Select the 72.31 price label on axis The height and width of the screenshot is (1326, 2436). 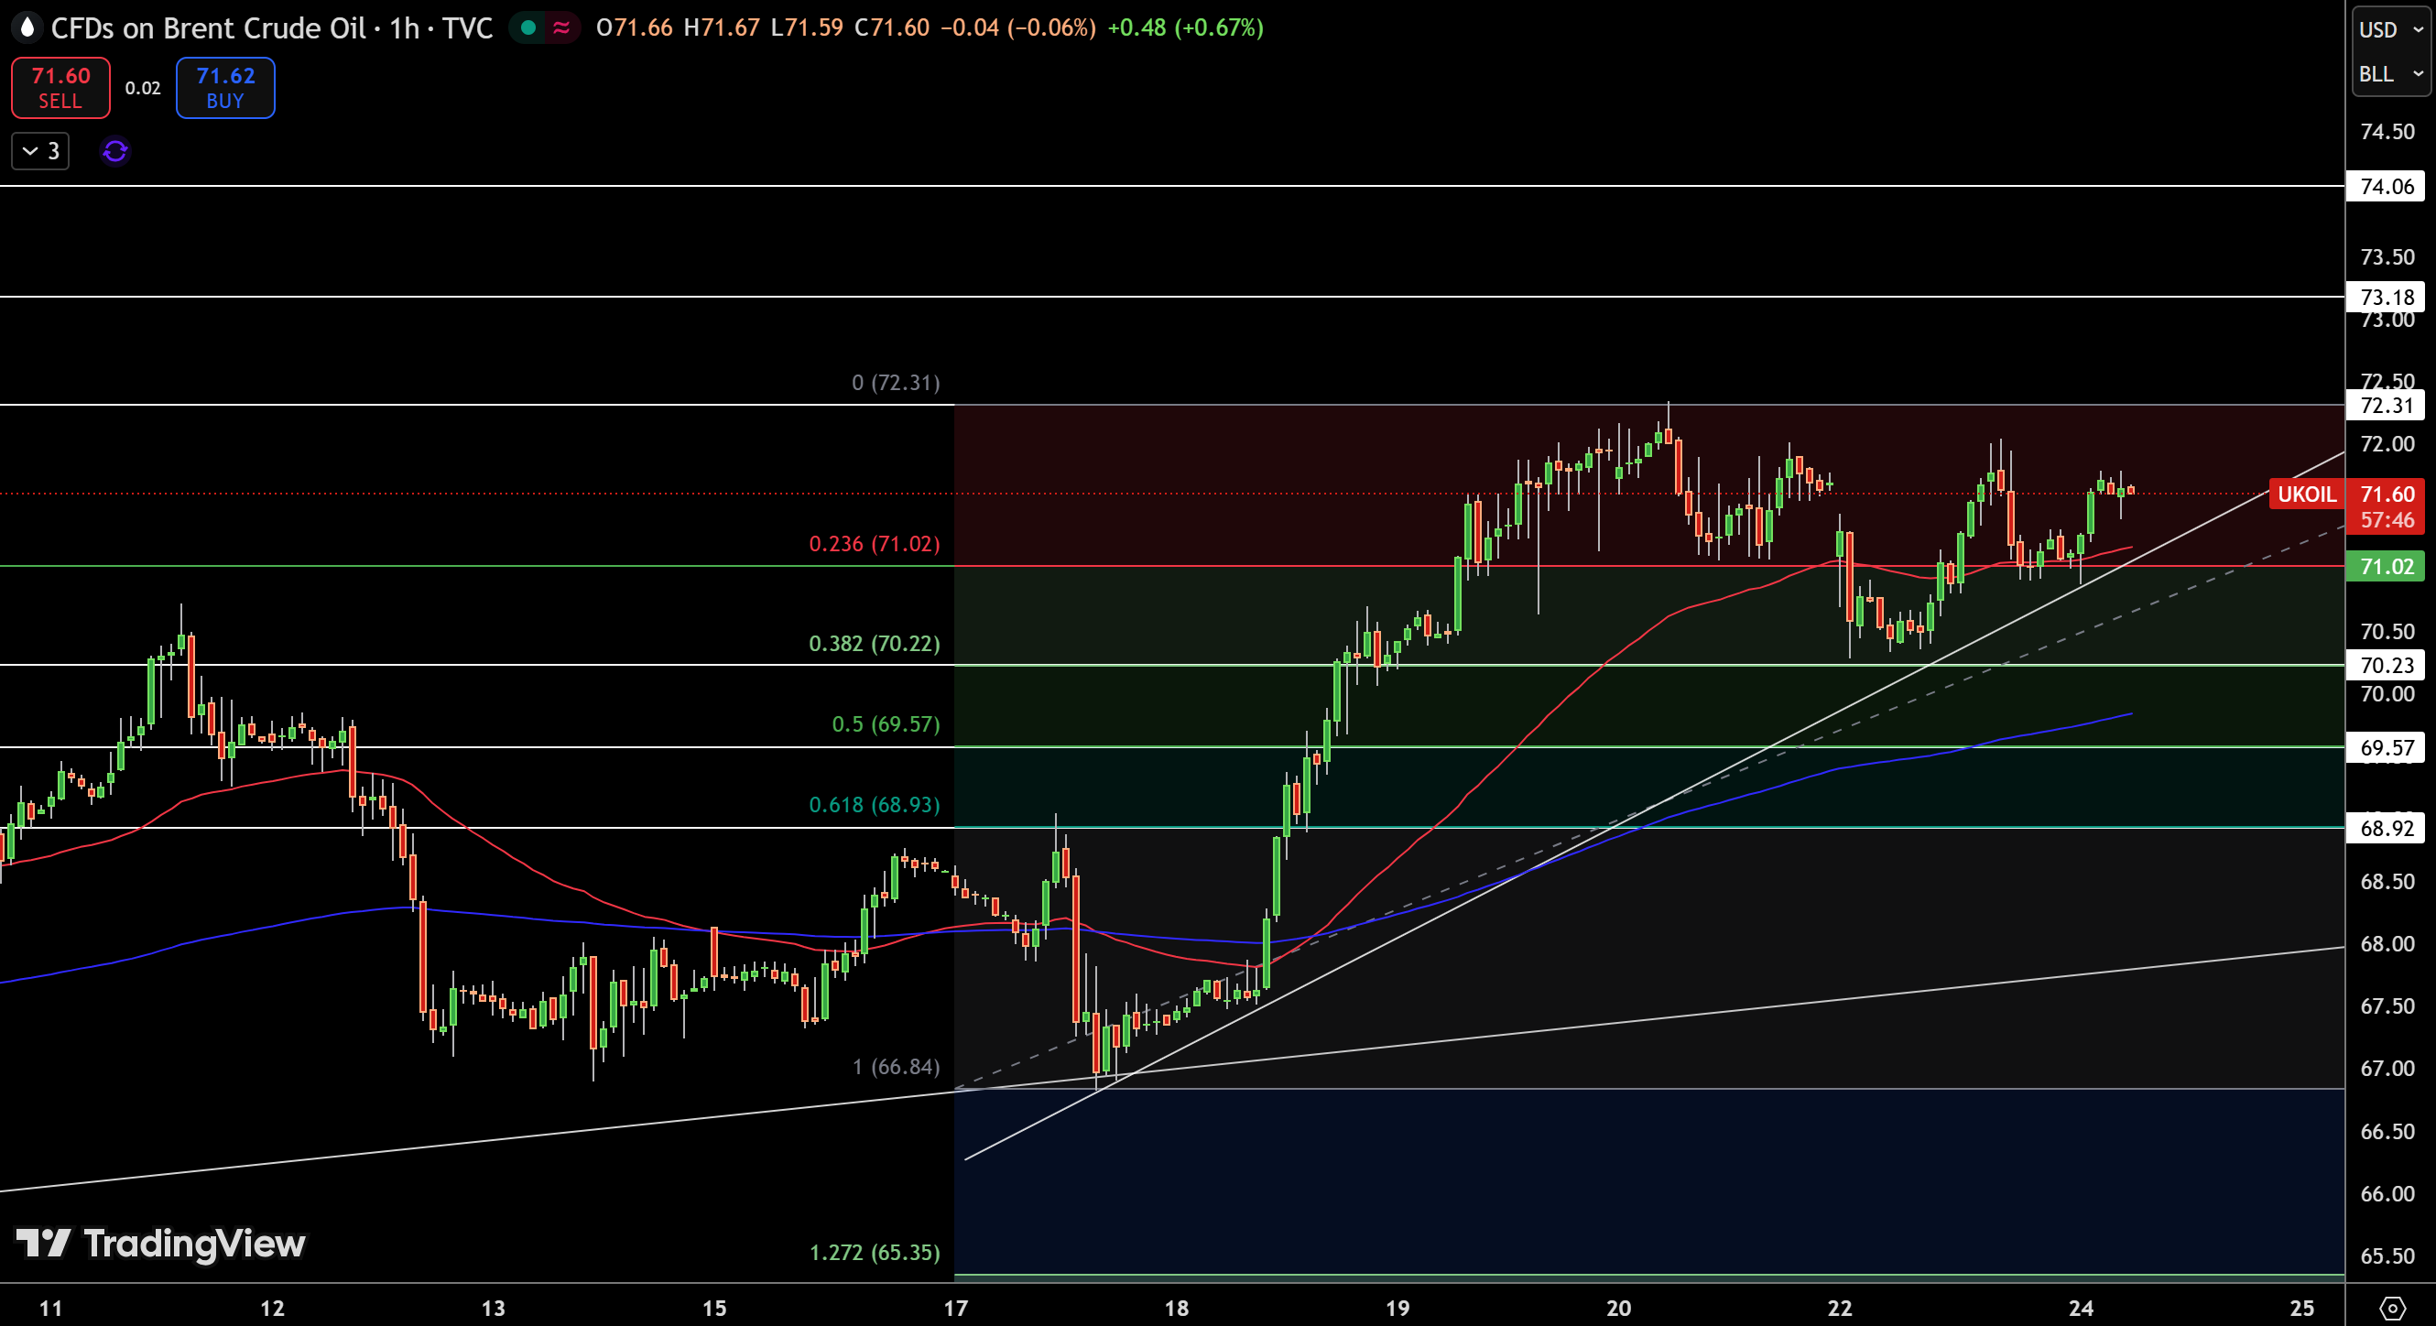(2387, 406)
